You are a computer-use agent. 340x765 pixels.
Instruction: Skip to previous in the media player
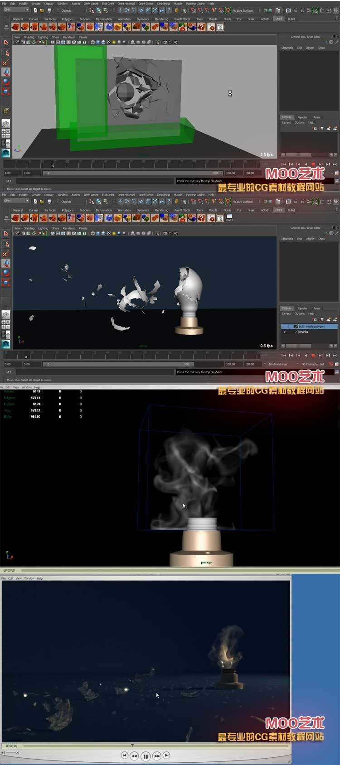(x=125, y=755)
